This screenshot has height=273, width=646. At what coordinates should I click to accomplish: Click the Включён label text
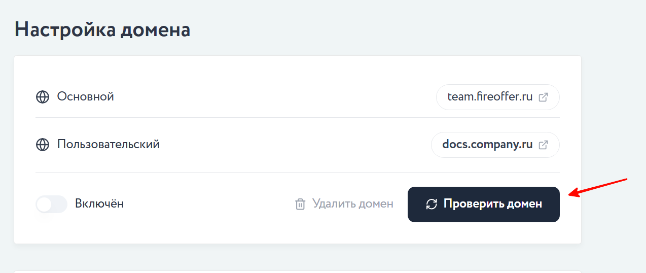pos(99,204)
